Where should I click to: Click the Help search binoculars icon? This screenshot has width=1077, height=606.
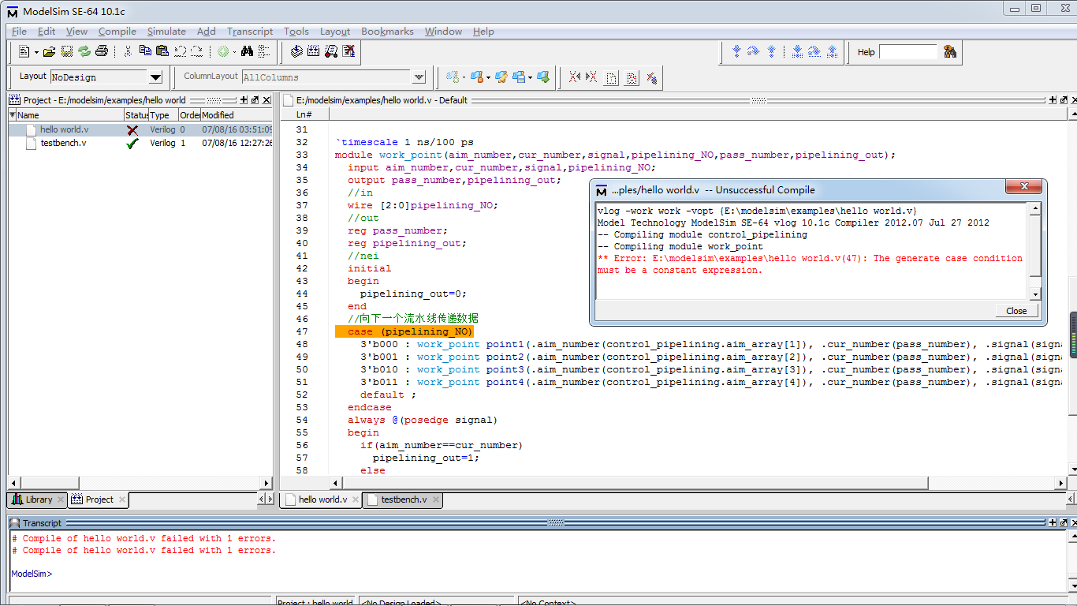pyautogui.click(x=949, y=52)
